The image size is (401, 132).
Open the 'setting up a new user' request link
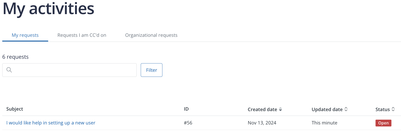[51, 123]
